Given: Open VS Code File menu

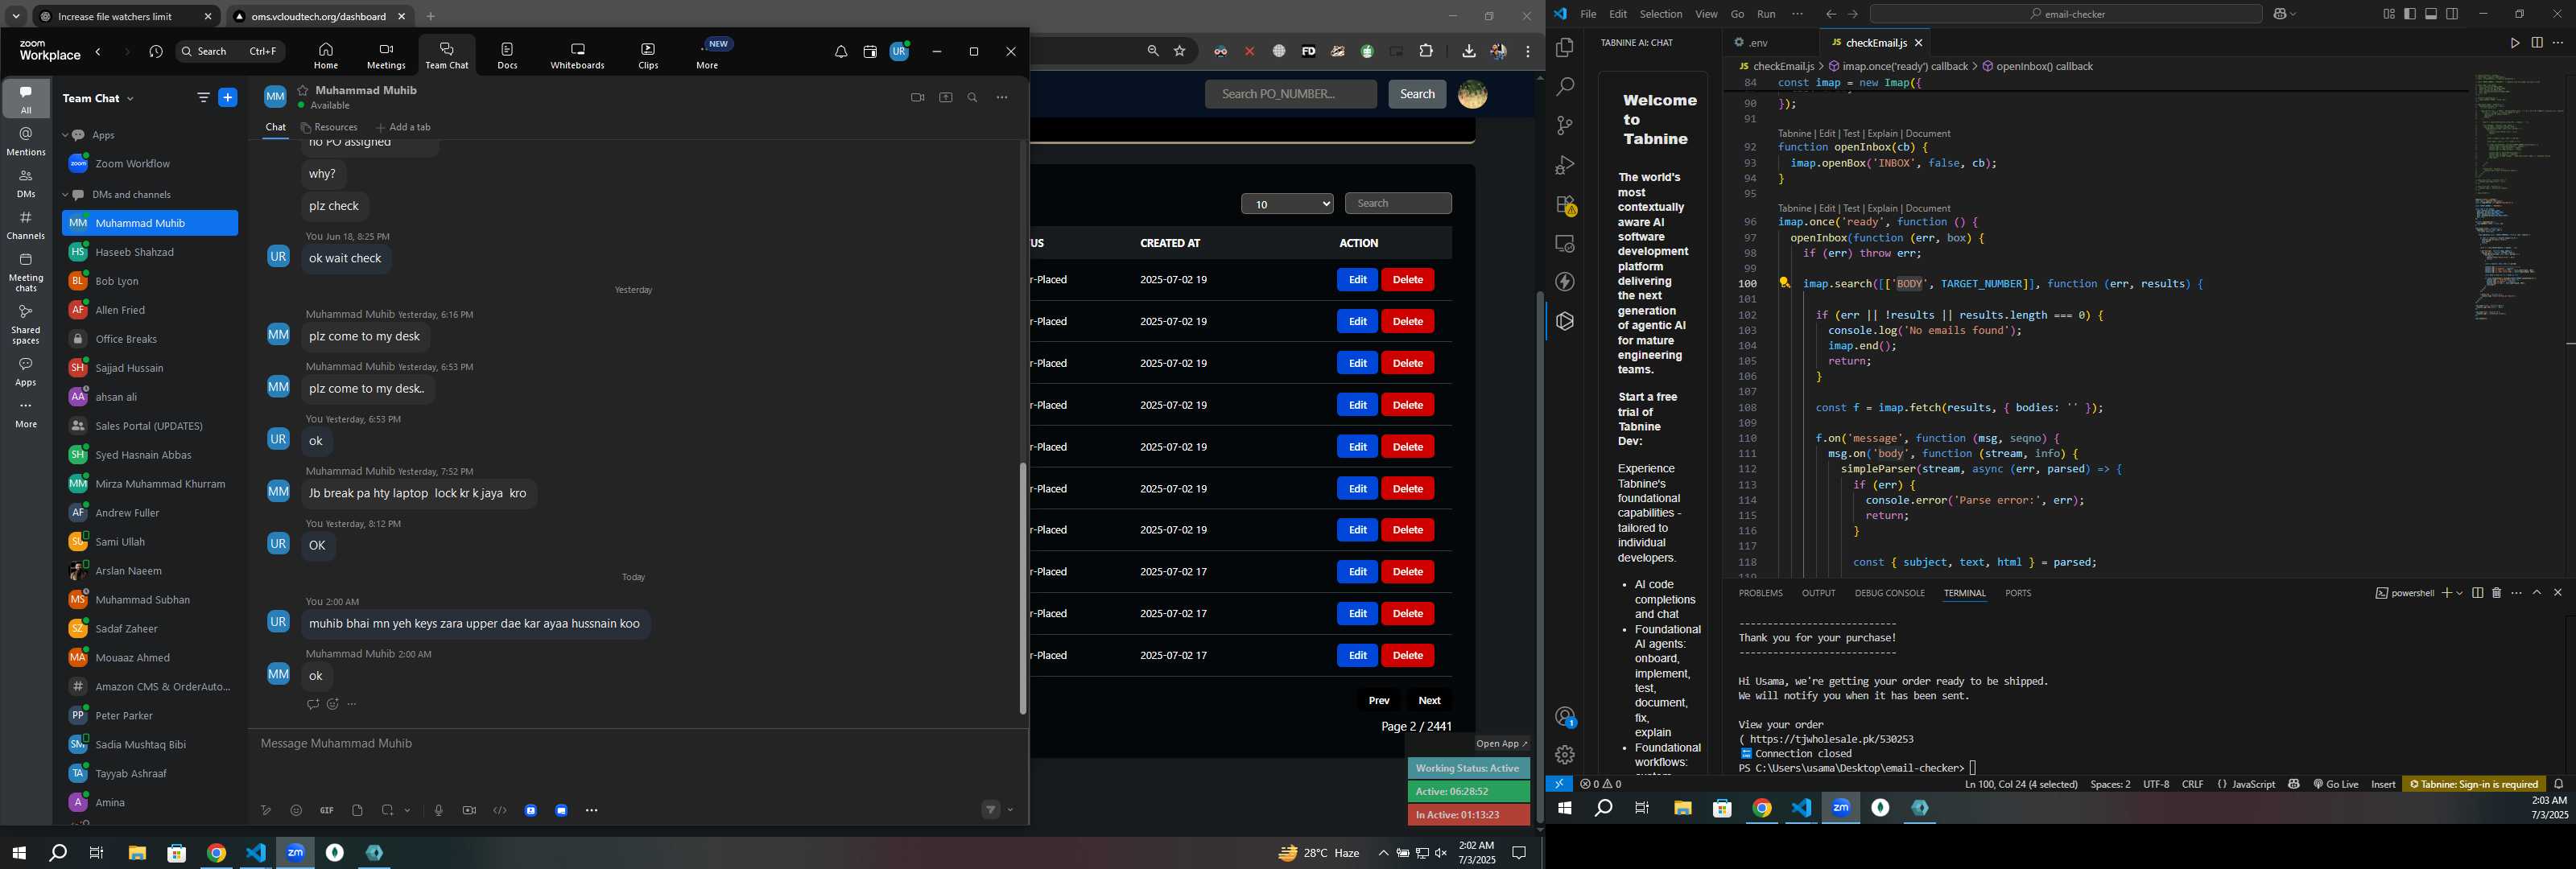Looking at the screenshot, I should [1588, 14].
